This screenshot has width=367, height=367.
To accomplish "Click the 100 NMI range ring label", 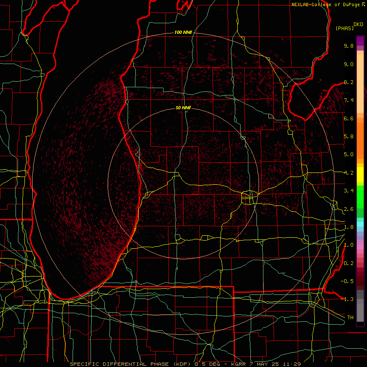I will coord(183,32).
